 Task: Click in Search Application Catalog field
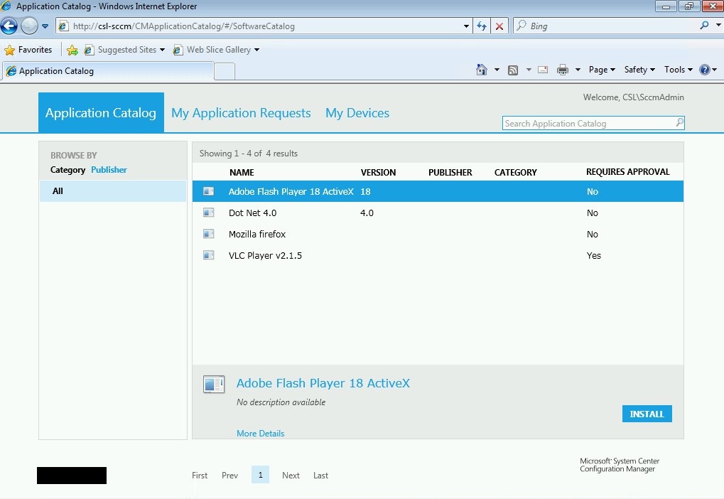[x=588, y=124]
